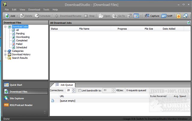Click the Capture toolbar tool
192x121 pixels.
tap(152, 16)
